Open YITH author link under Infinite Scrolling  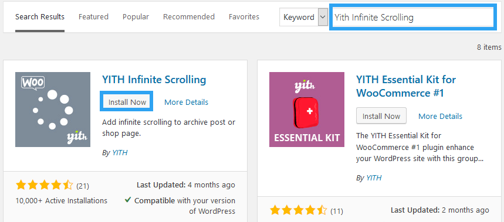(x=120, y=153)
